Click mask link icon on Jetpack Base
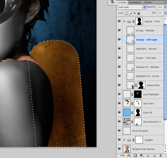 pyautogui.click(x=136, y=85)
